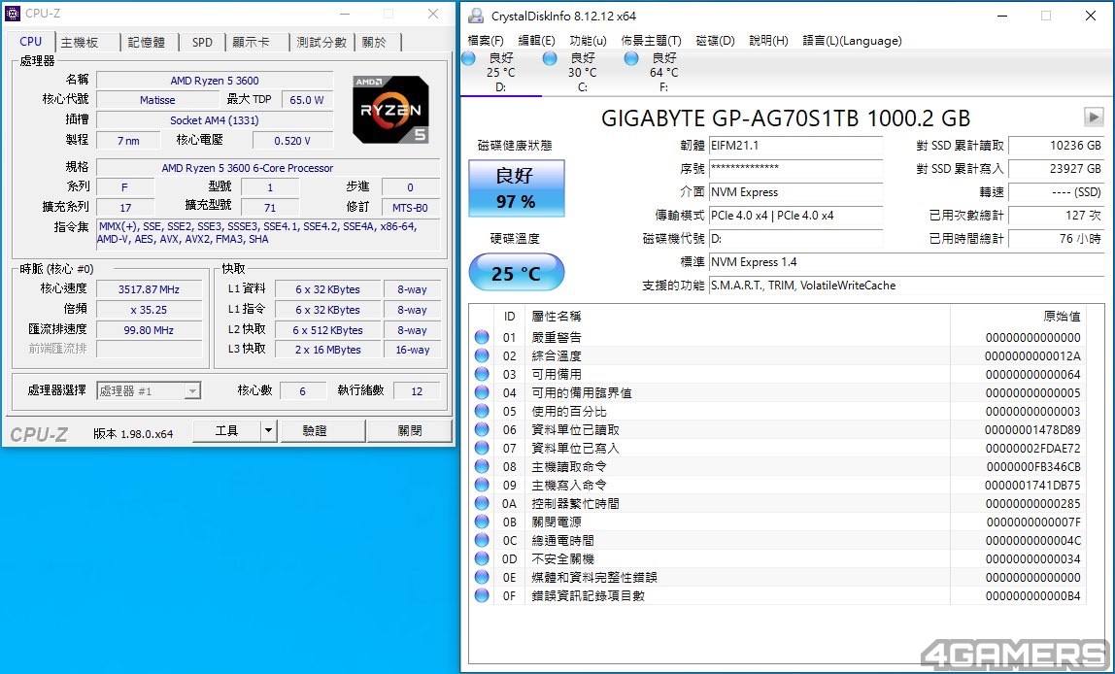Image resolution: width=1115 pixels, height=674 pixels.
Task: Click status orb for attribute 0B 關閉電源
Action: pos(482,522)
